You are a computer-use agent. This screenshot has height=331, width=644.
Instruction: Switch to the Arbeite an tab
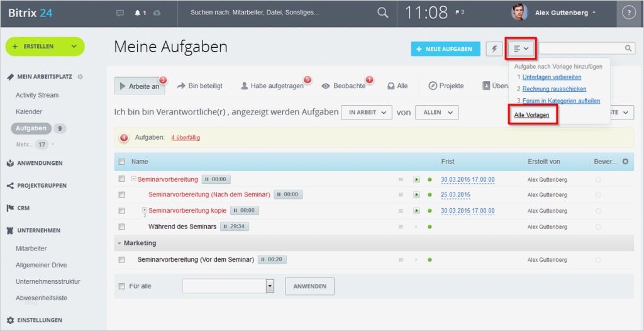pyautogui.click(x=140, y=86)
